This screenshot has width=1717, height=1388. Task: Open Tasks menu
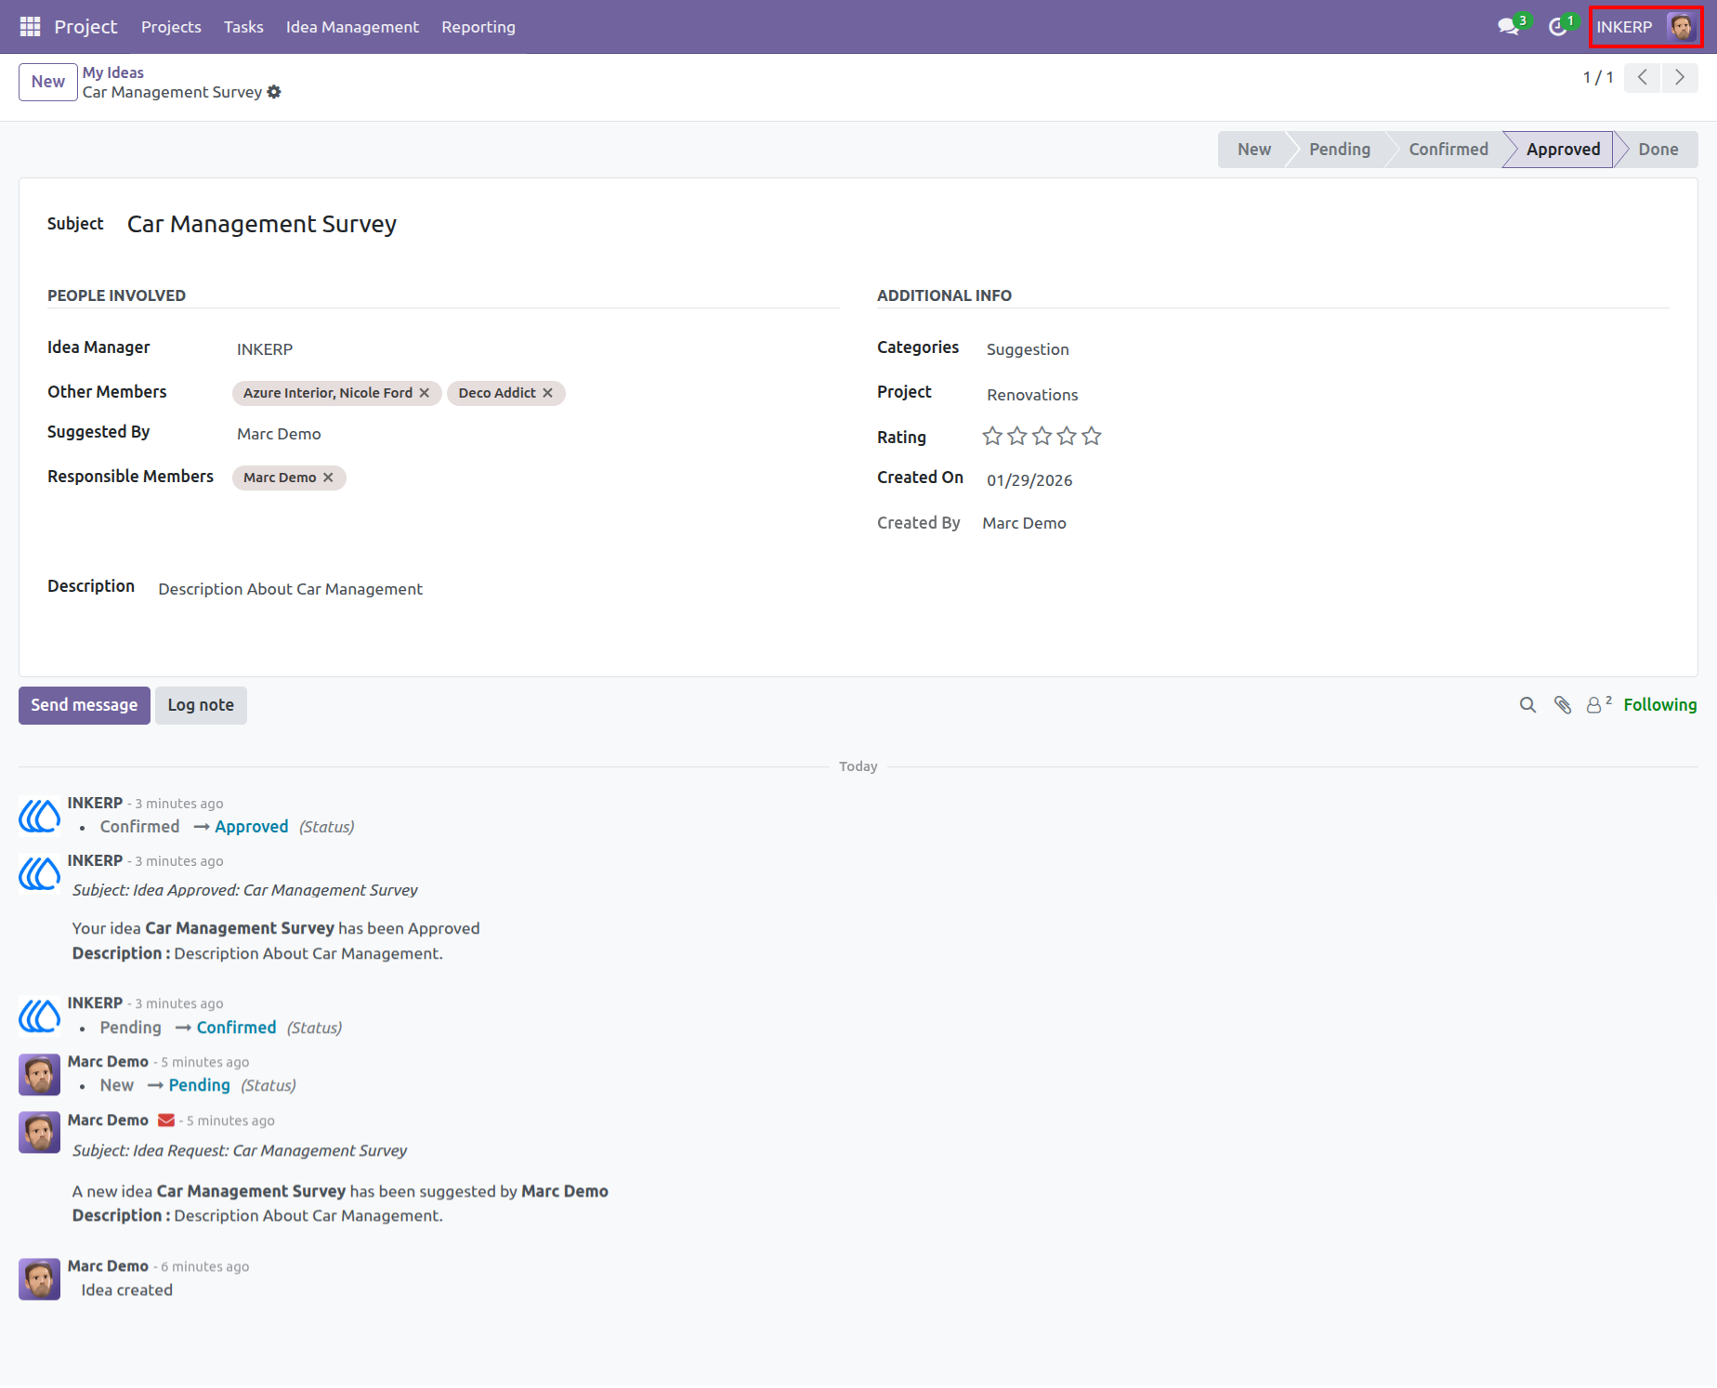click(x=243, y=27)
